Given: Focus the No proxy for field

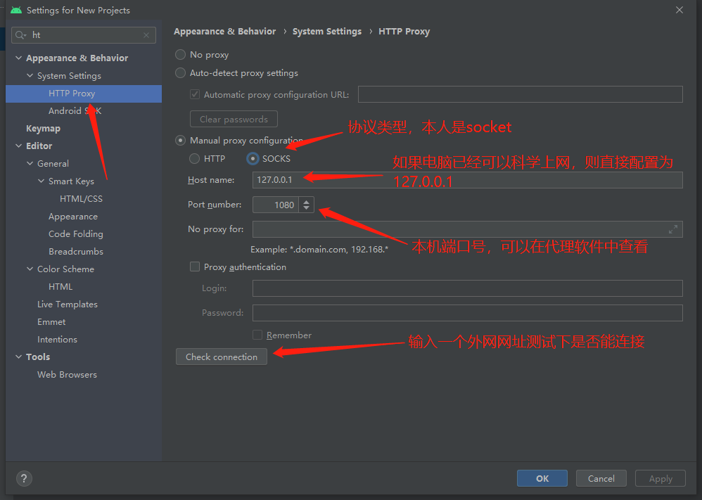Looking at the screenshot, I should point(467,229).
